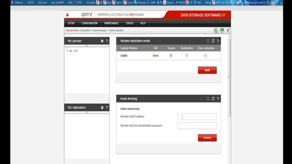The image size is (292, 164).
Task: Click the Logical Volume column header
Action: point(129,48)
